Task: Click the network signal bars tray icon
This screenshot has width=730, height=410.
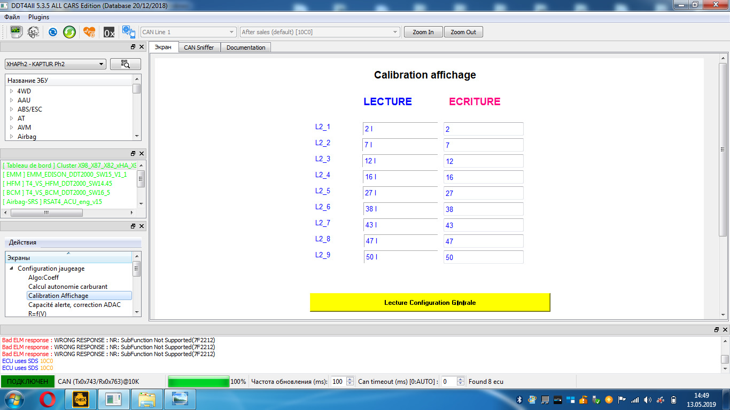Action: [635, 399]
